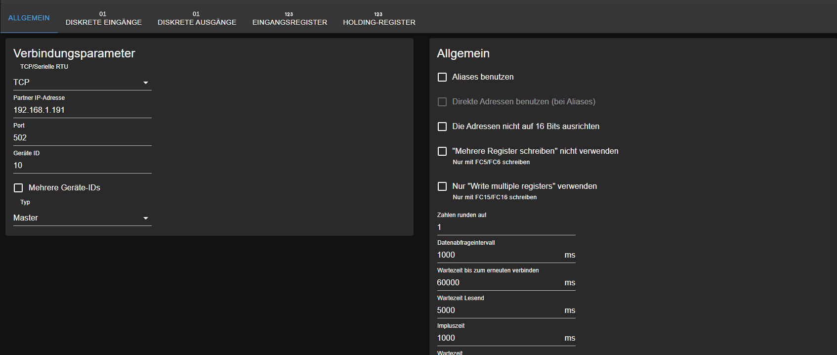
Task: Check Die Adressen nicht auf 16 Bits ausrichten
Action: (442, 127)
